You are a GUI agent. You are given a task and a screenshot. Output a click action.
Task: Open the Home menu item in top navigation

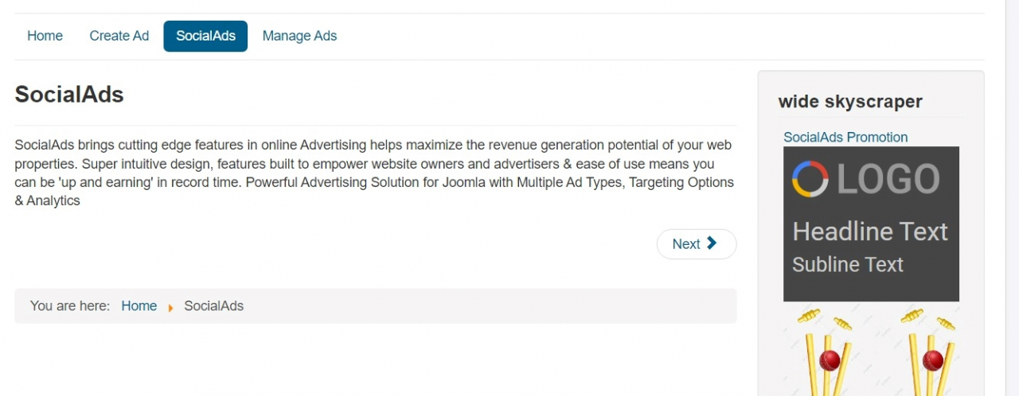tap(45, 36)
